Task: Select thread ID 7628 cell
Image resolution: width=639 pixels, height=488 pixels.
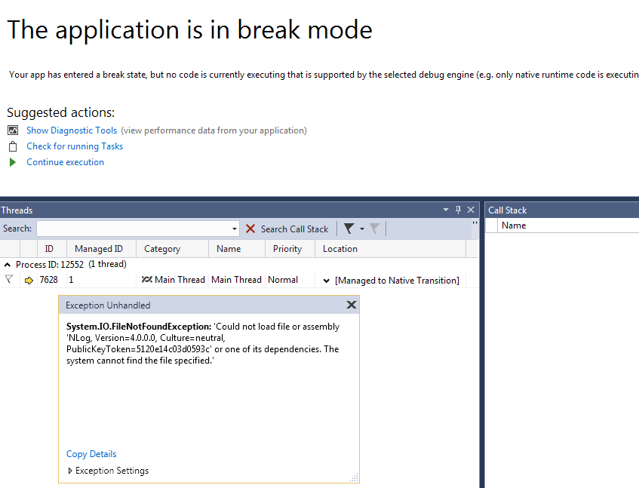Action: [48, 280]
